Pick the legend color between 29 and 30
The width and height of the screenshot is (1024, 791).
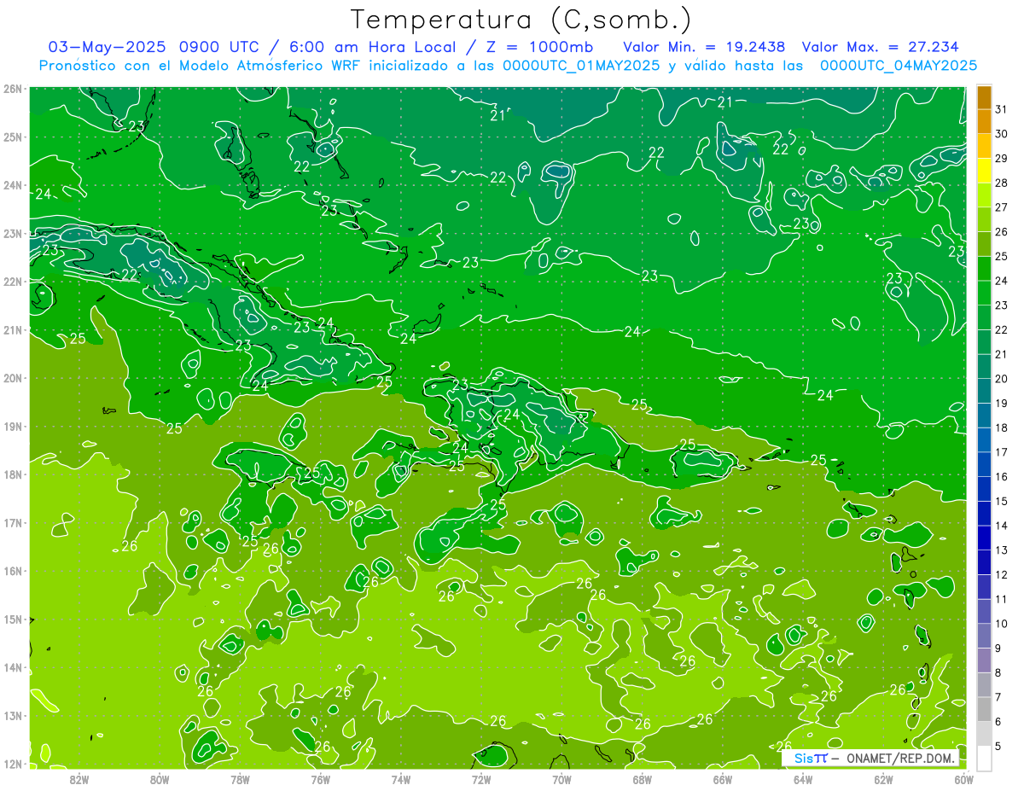point(984,147)
